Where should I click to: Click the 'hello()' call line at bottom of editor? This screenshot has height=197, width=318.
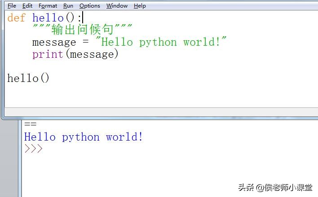(x=28, y=78)
